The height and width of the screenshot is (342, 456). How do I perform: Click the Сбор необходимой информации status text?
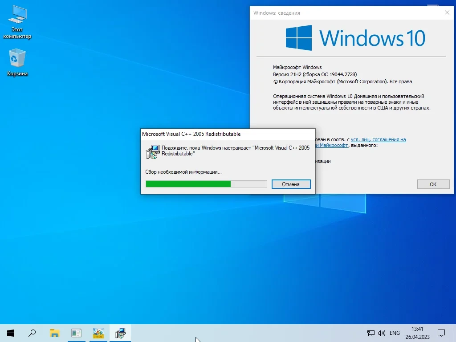click(x=183, y=172)
